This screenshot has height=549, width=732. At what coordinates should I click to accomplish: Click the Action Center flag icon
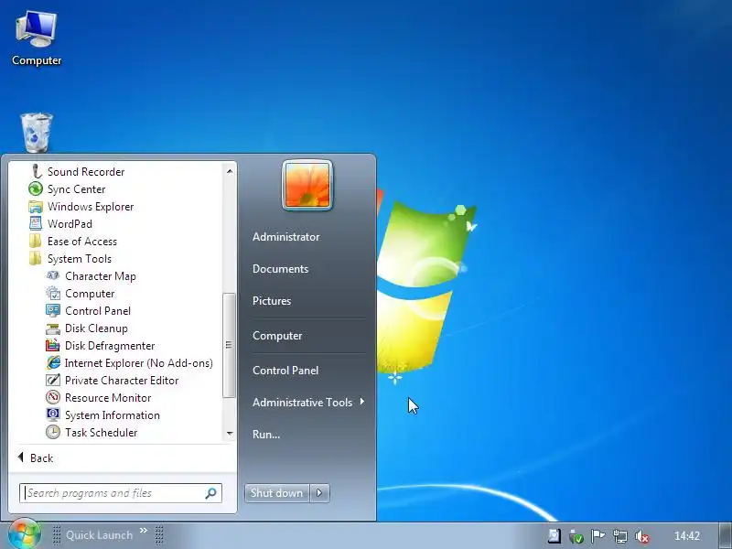(597, 536)
